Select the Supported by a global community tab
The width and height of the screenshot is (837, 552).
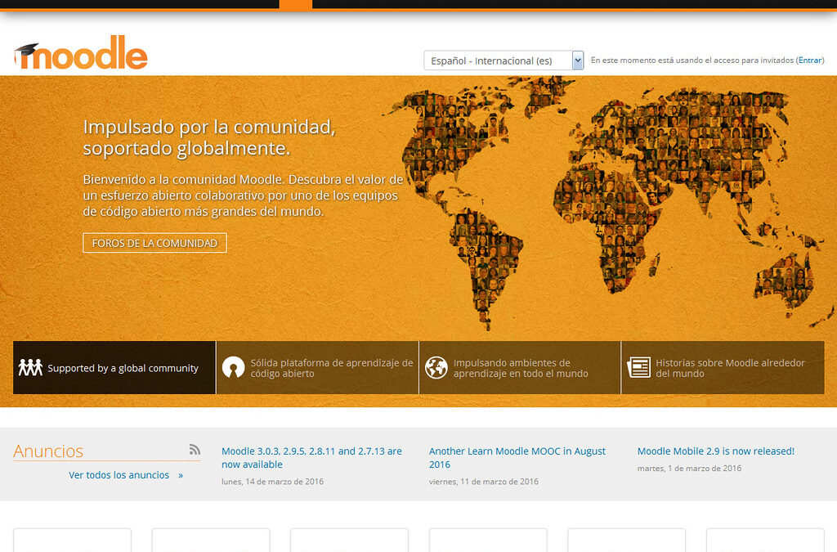[x=114, y=367]
